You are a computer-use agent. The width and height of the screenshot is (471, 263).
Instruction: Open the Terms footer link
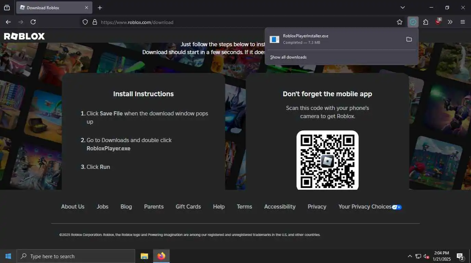pyautogui.click(x=244, y=207)
